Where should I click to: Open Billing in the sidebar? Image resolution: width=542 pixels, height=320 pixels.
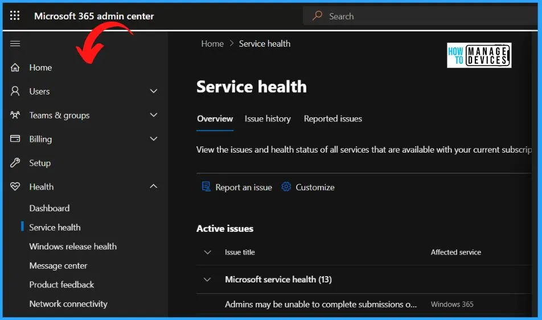point(40,139)
